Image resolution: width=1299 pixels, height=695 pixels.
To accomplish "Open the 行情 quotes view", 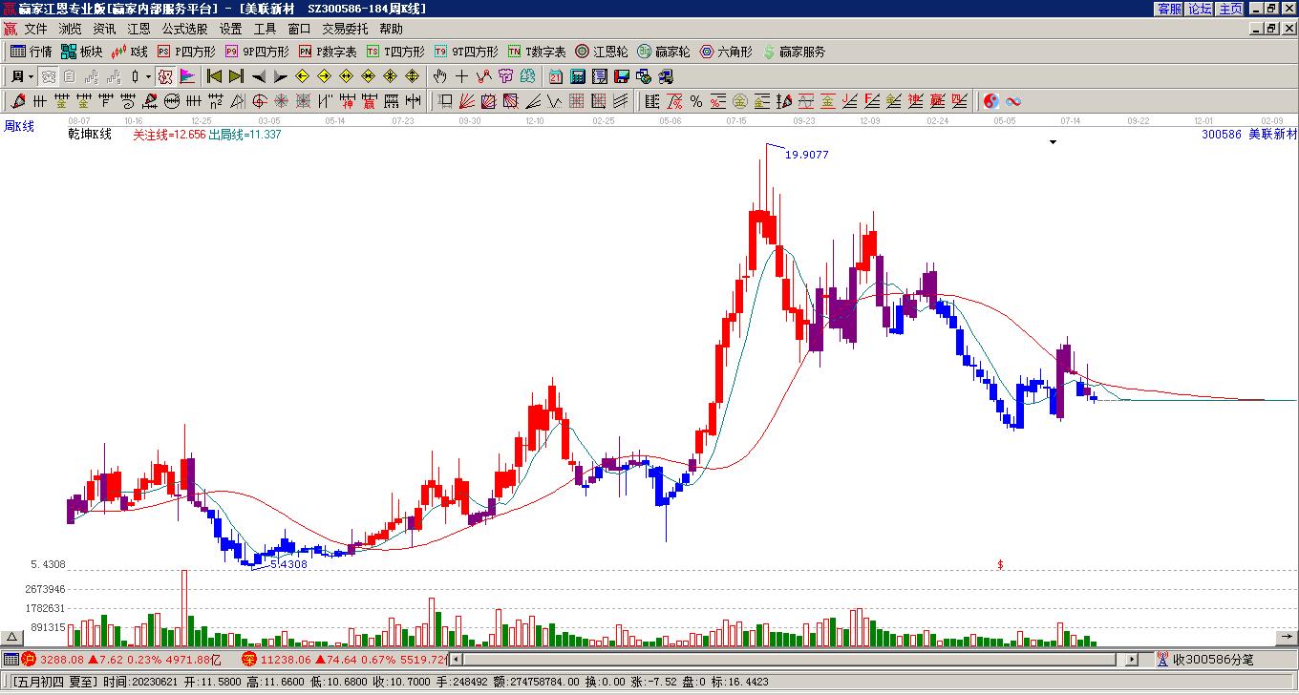I will point(32,52).
